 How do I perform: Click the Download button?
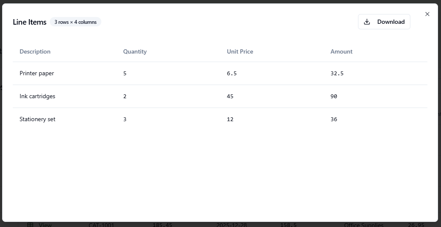coord(384,22)
